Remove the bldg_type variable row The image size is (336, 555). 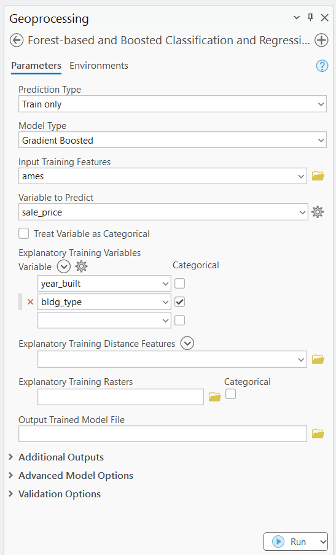[31, 302]
